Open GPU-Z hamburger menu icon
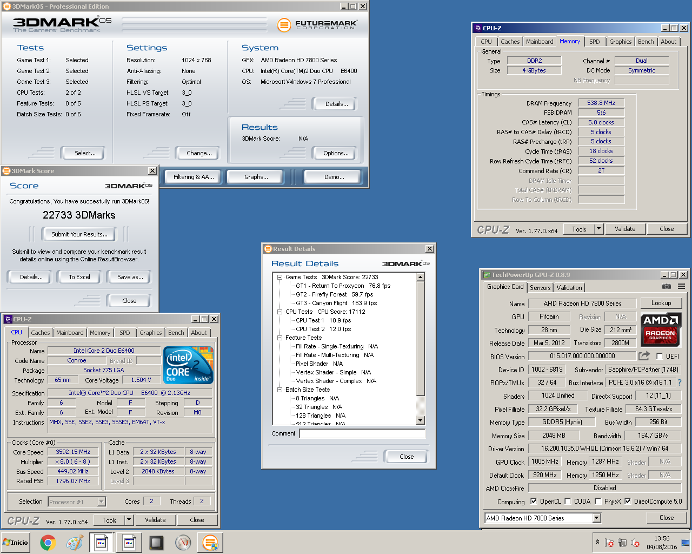 (682, 286)
